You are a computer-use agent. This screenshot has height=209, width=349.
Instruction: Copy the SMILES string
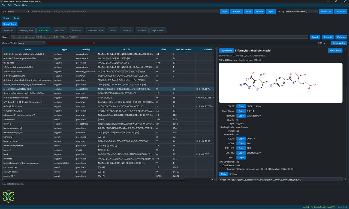point(224,174)
